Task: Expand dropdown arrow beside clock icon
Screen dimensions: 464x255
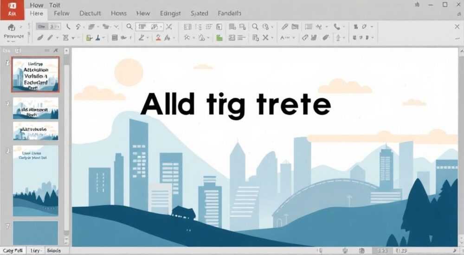Action: click(x=272, y=27)
